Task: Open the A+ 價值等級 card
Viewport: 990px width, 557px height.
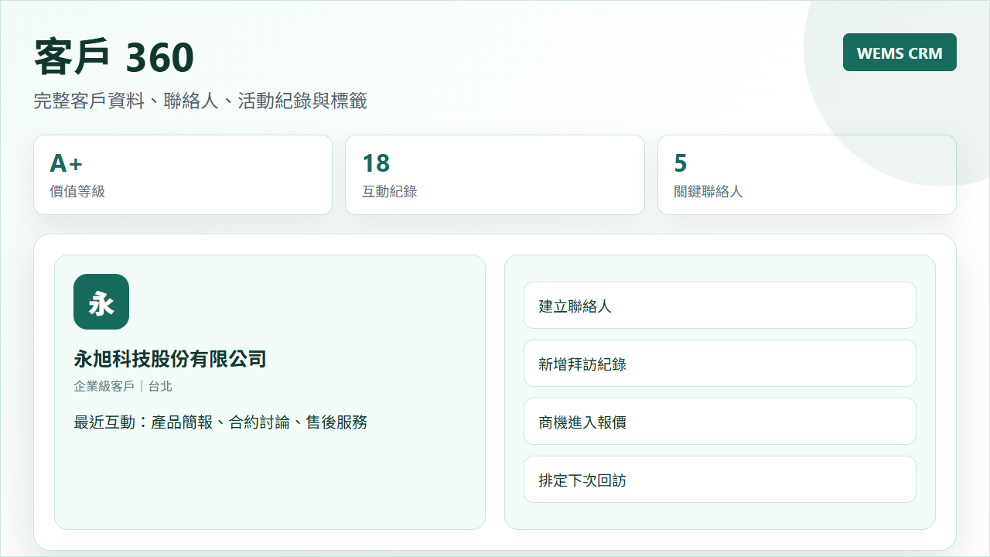Action: [183, 175]
